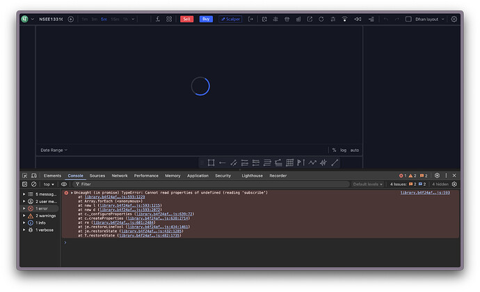The width and height of the screenshot is (480, 292).
Task: Click the basket icon in the top toolbar
Action: (287, 19)
